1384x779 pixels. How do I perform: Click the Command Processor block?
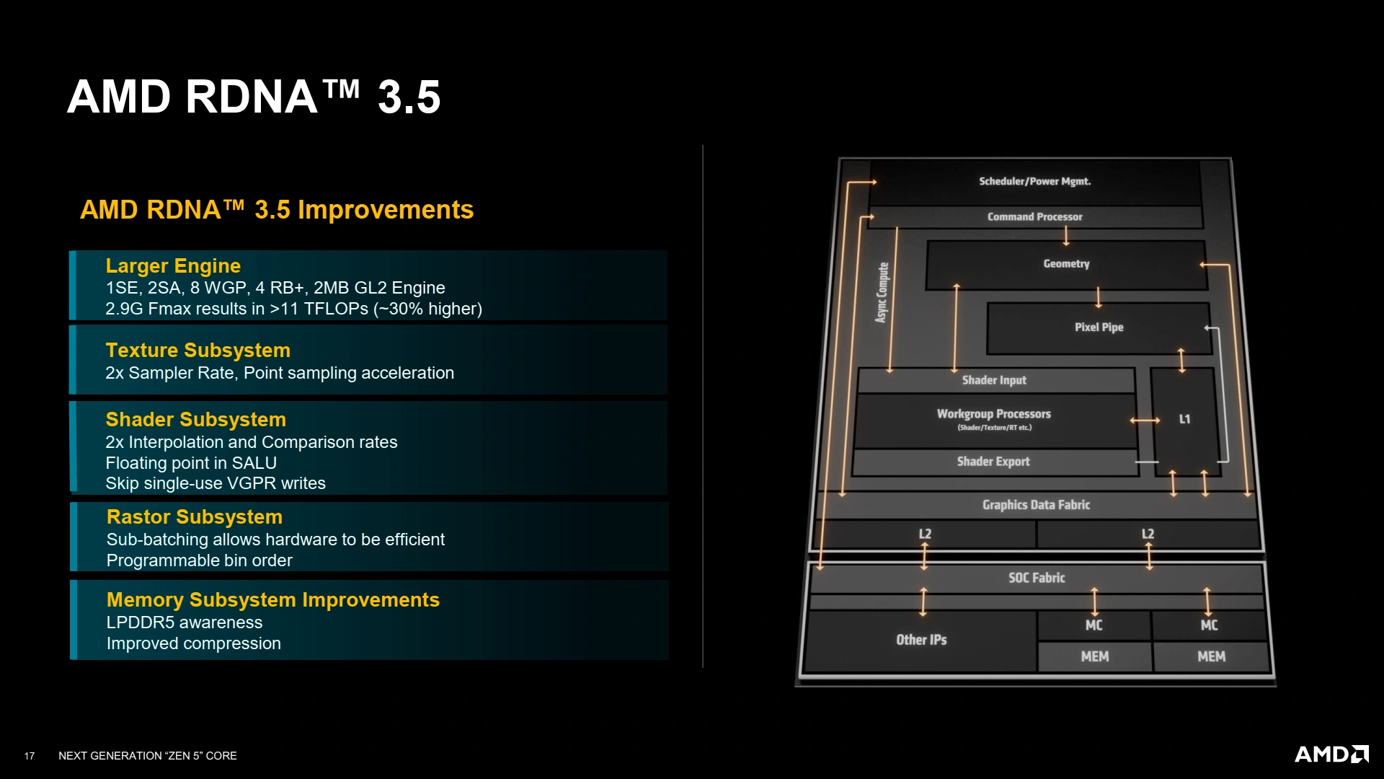pos(1035,217)
